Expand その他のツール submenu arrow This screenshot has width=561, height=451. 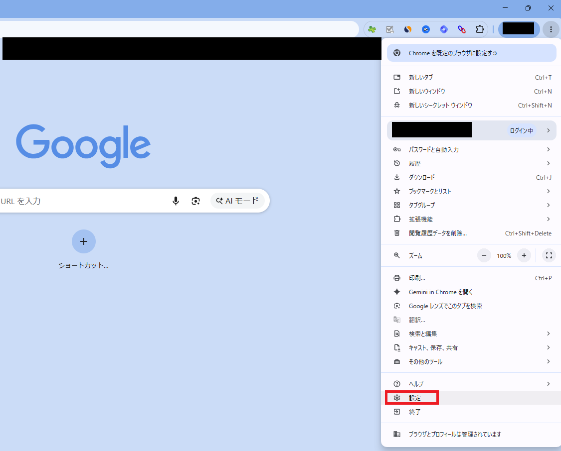tap(548, 362)
